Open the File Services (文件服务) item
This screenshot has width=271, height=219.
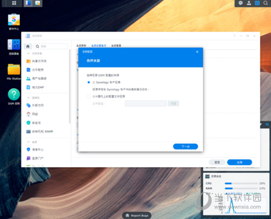[x=35, y=70]
